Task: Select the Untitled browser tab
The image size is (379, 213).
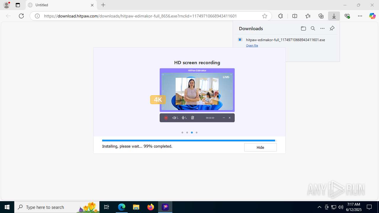Action: (61, 5)
